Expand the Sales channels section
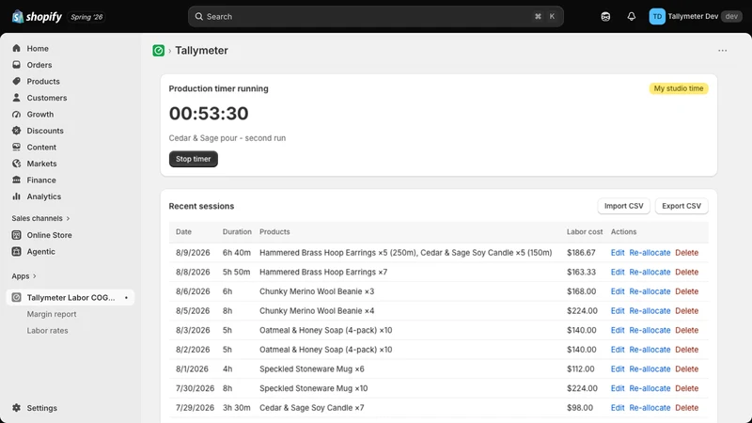 tap(40, 218)
